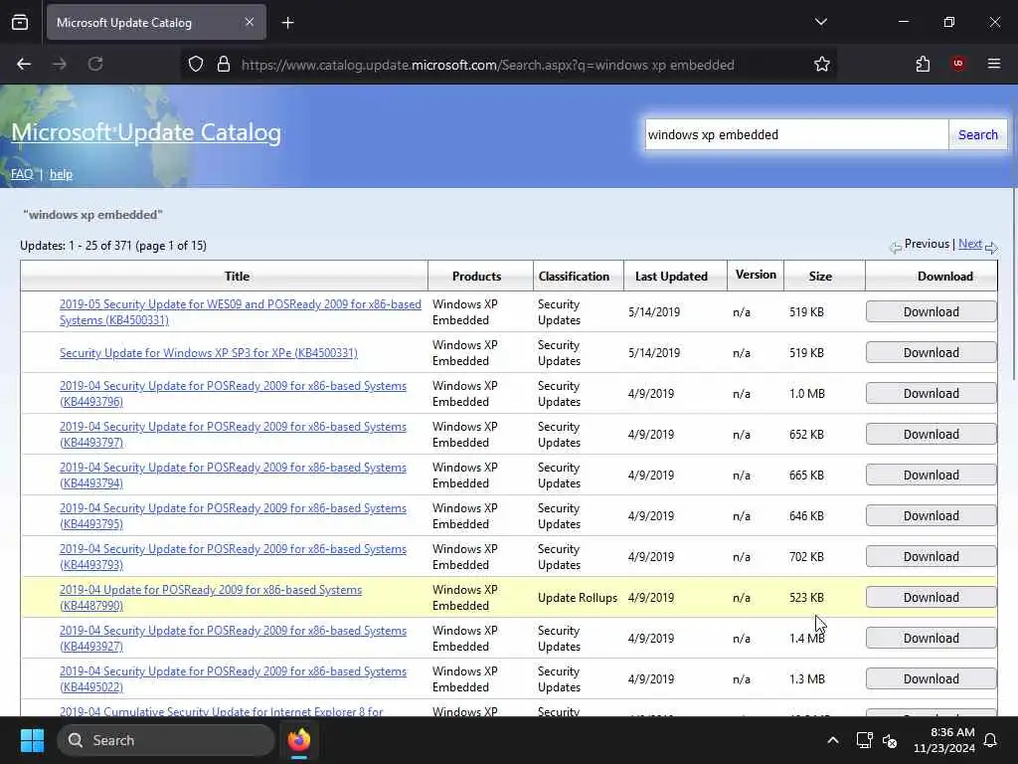The image size is (1018, 764).
Task: Close the Microsoft Update Catalog tab
Action: pyautogui.click(x=250, y=23)
